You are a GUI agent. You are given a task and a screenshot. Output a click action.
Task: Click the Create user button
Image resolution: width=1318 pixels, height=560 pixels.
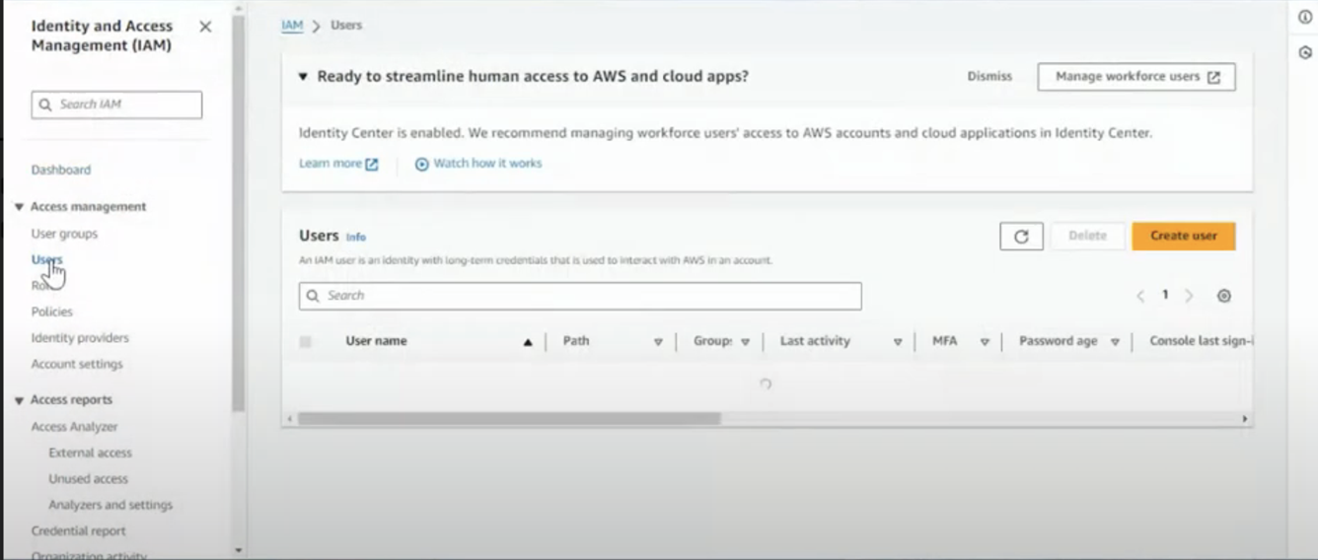pyautogui.click(x=1184, y=236)
